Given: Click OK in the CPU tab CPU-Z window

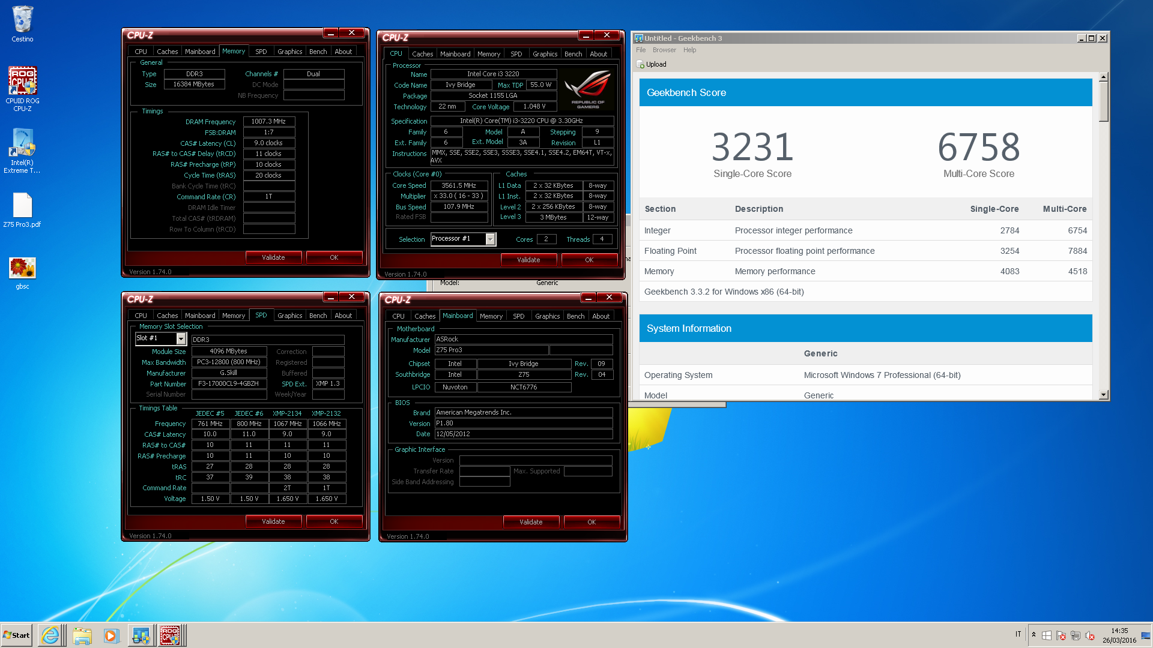Looking at the screenshot, I should click(x=589, y=260).
